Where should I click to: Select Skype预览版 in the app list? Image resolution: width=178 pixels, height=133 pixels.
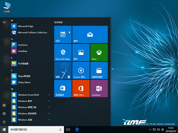[x=24, y=76]
